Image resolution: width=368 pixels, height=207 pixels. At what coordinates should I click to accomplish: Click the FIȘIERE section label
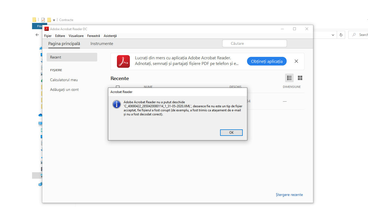[56, 70]
